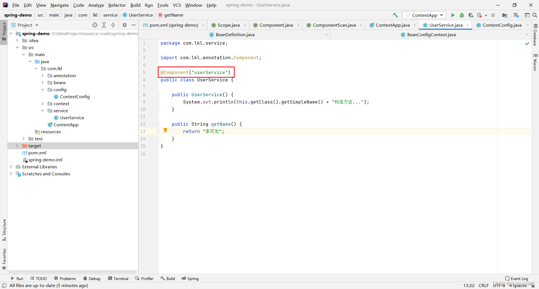Collapse the config package

(x=42, y=90)
